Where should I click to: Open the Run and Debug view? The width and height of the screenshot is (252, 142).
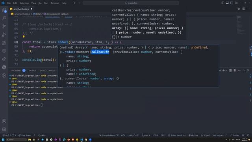pyautogui.click(x=4, y=34)
